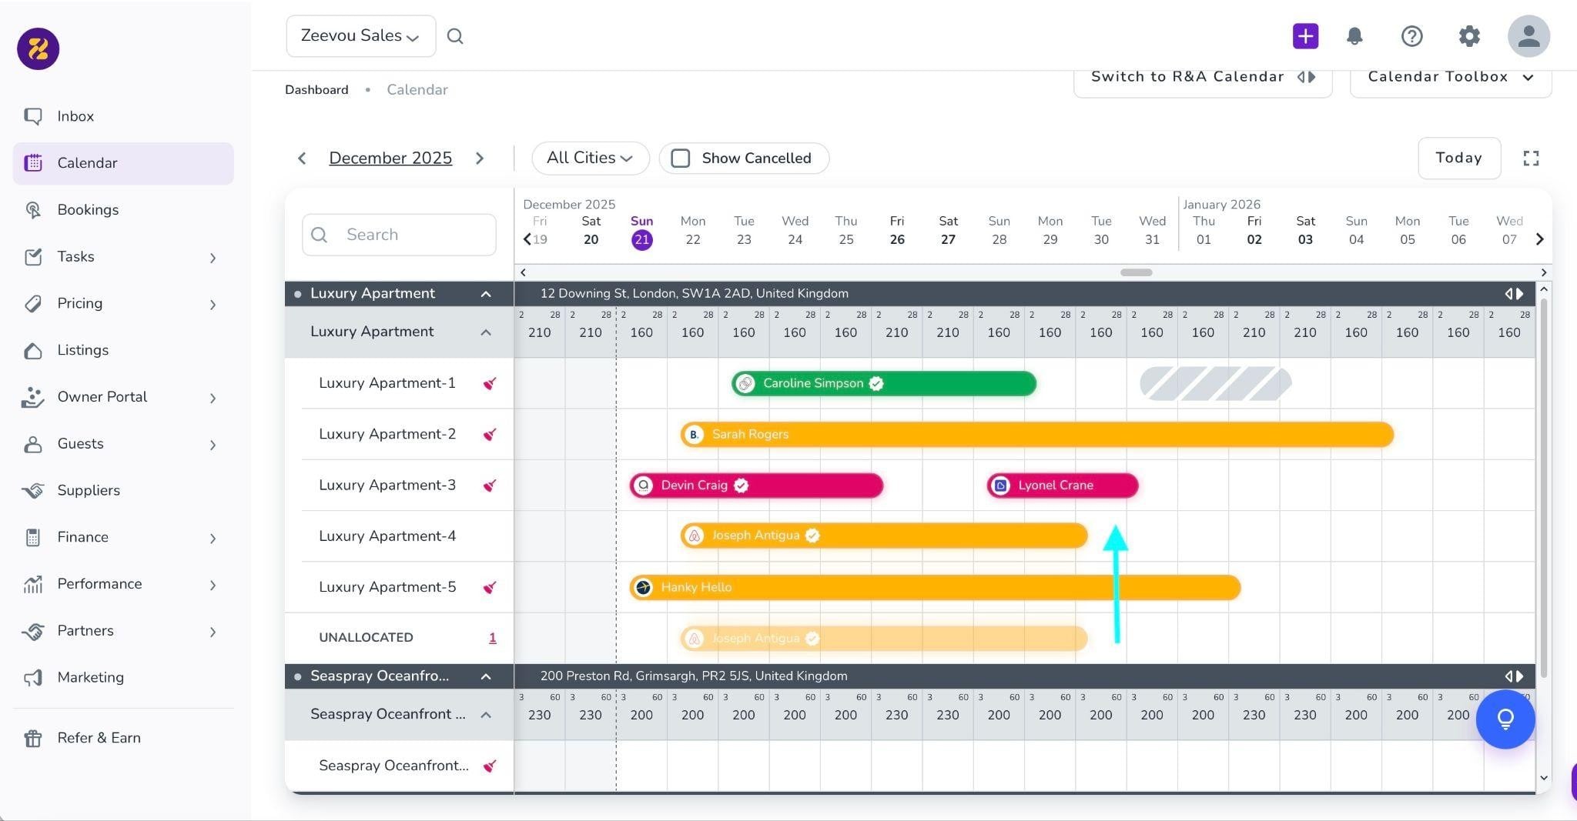The width and height of the screenshot is (1577, 821).
Task: Collapse the Seaspray Oceanfro... property header
Action: [x=486, y=676]
